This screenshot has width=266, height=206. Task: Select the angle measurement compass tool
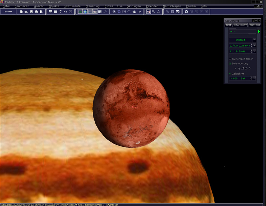click(159, 12)
